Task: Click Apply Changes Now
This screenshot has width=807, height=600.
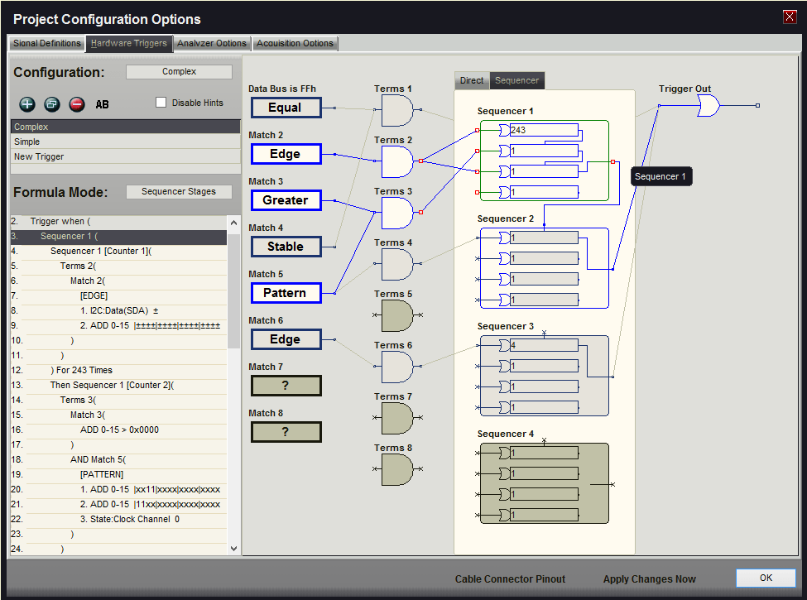Action: coord(649,579)
